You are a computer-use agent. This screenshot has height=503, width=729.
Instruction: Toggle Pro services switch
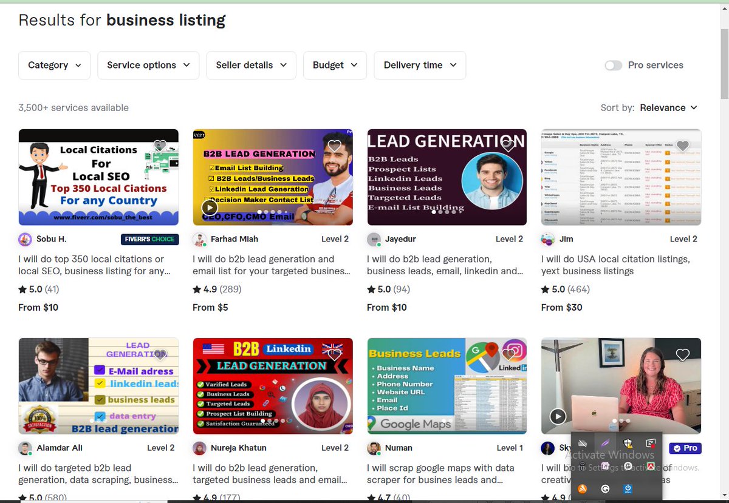(x=614, y=66)
